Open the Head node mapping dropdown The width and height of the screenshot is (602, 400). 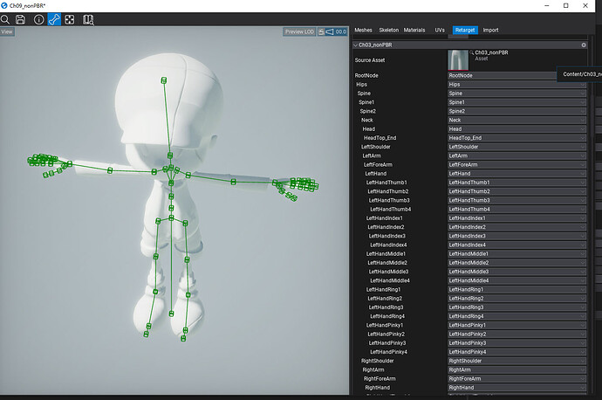(x=516, y=129)
